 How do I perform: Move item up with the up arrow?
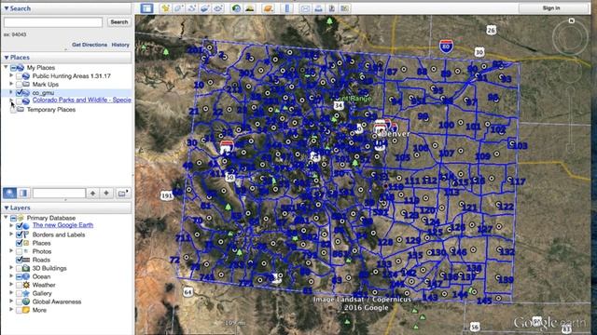pyautogui.click(x=92, y=194)
